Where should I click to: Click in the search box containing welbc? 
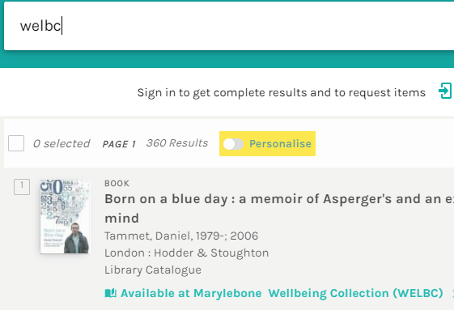229,26
